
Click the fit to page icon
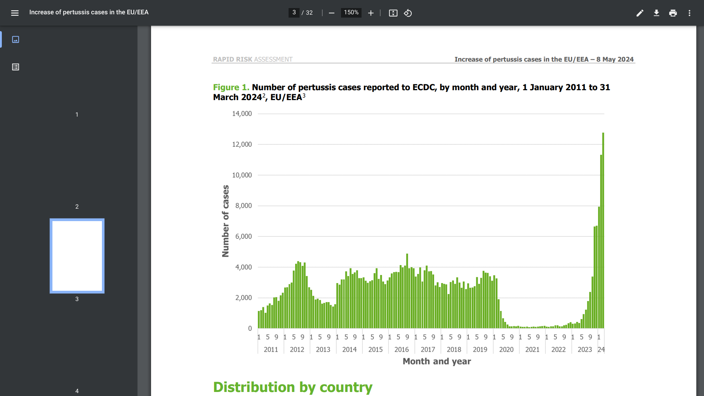point(393,13)
